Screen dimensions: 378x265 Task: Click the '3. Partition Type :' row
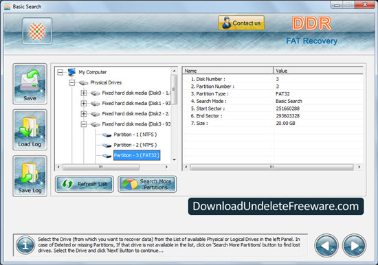[273, 94]
